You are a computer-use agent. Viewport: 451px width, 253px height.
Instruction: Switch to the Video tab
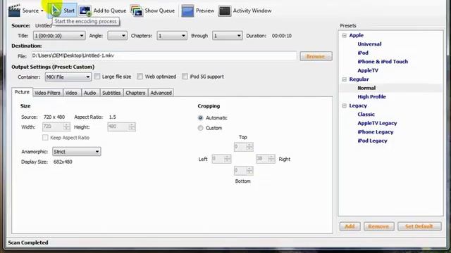click(71, 93)
